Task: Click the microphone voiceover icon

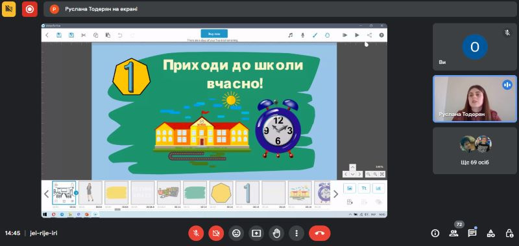Action: [x=302, y=35]
